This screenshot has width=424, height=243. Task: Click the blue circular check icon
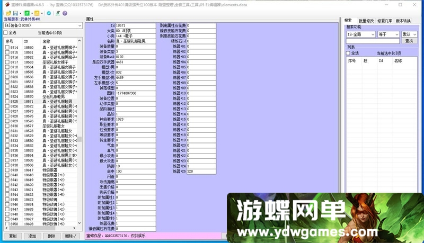pyautogui.click(x=49, y=13)
